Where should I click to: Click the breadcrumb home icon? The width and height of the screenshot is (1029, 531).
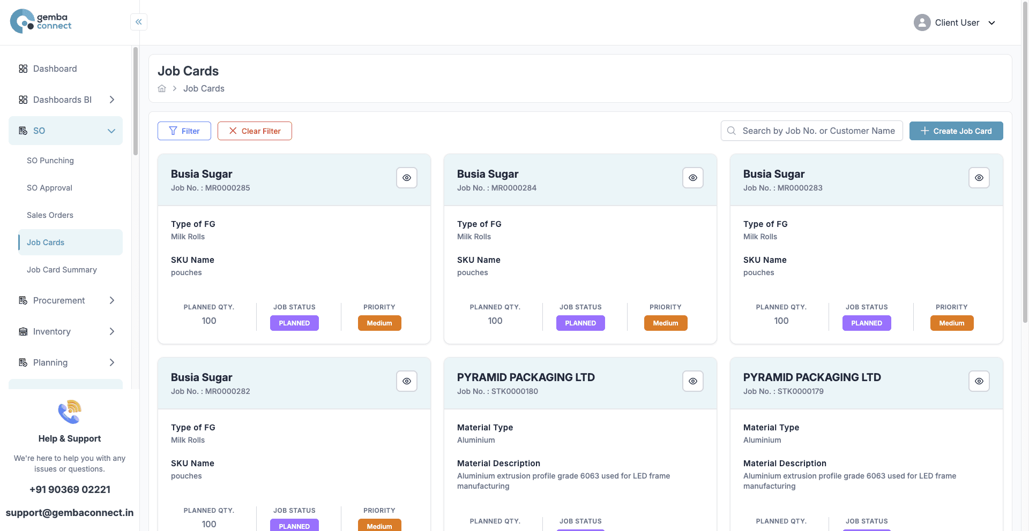point(162,88)
